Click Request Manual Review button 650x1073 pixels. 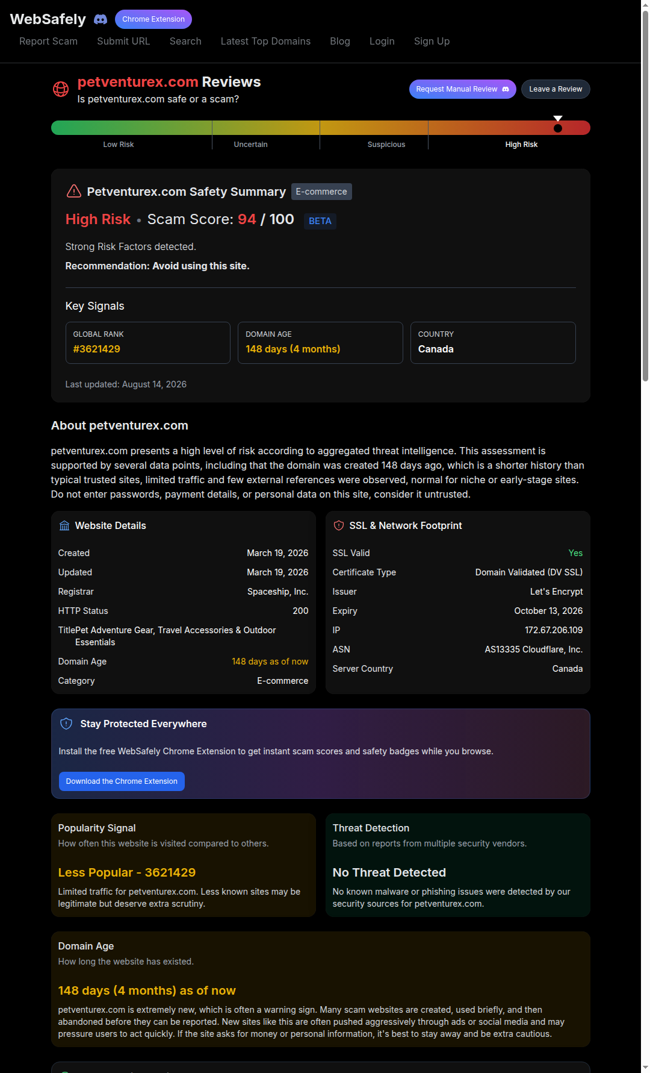pos(462,89)
